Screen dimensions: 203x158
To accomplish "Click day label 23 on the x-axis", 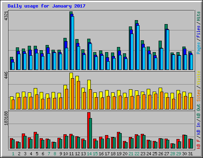I will 143,154.
